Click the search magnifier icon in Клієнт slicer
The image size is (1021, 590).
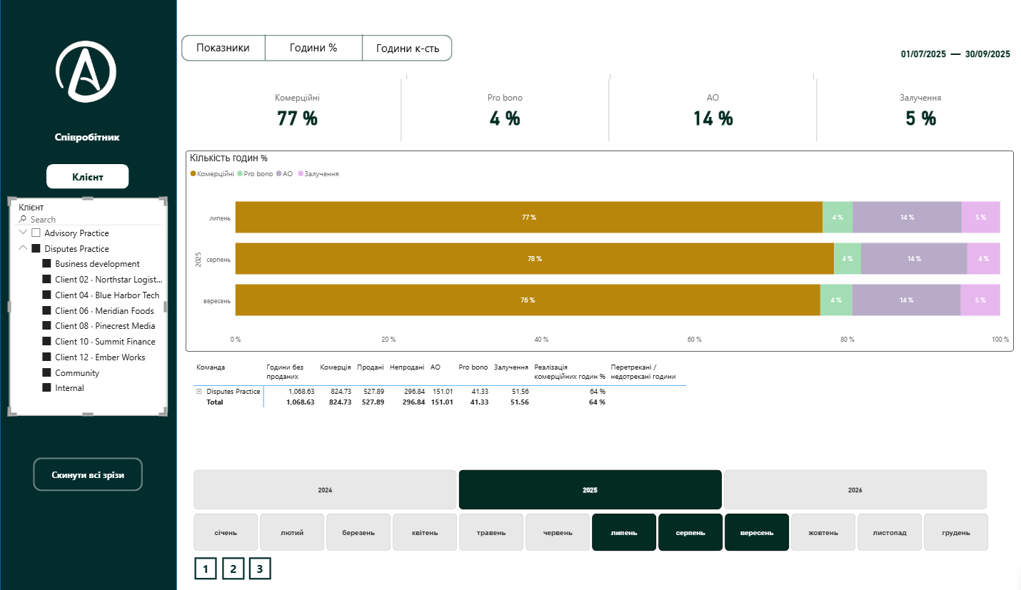point(23,220)
